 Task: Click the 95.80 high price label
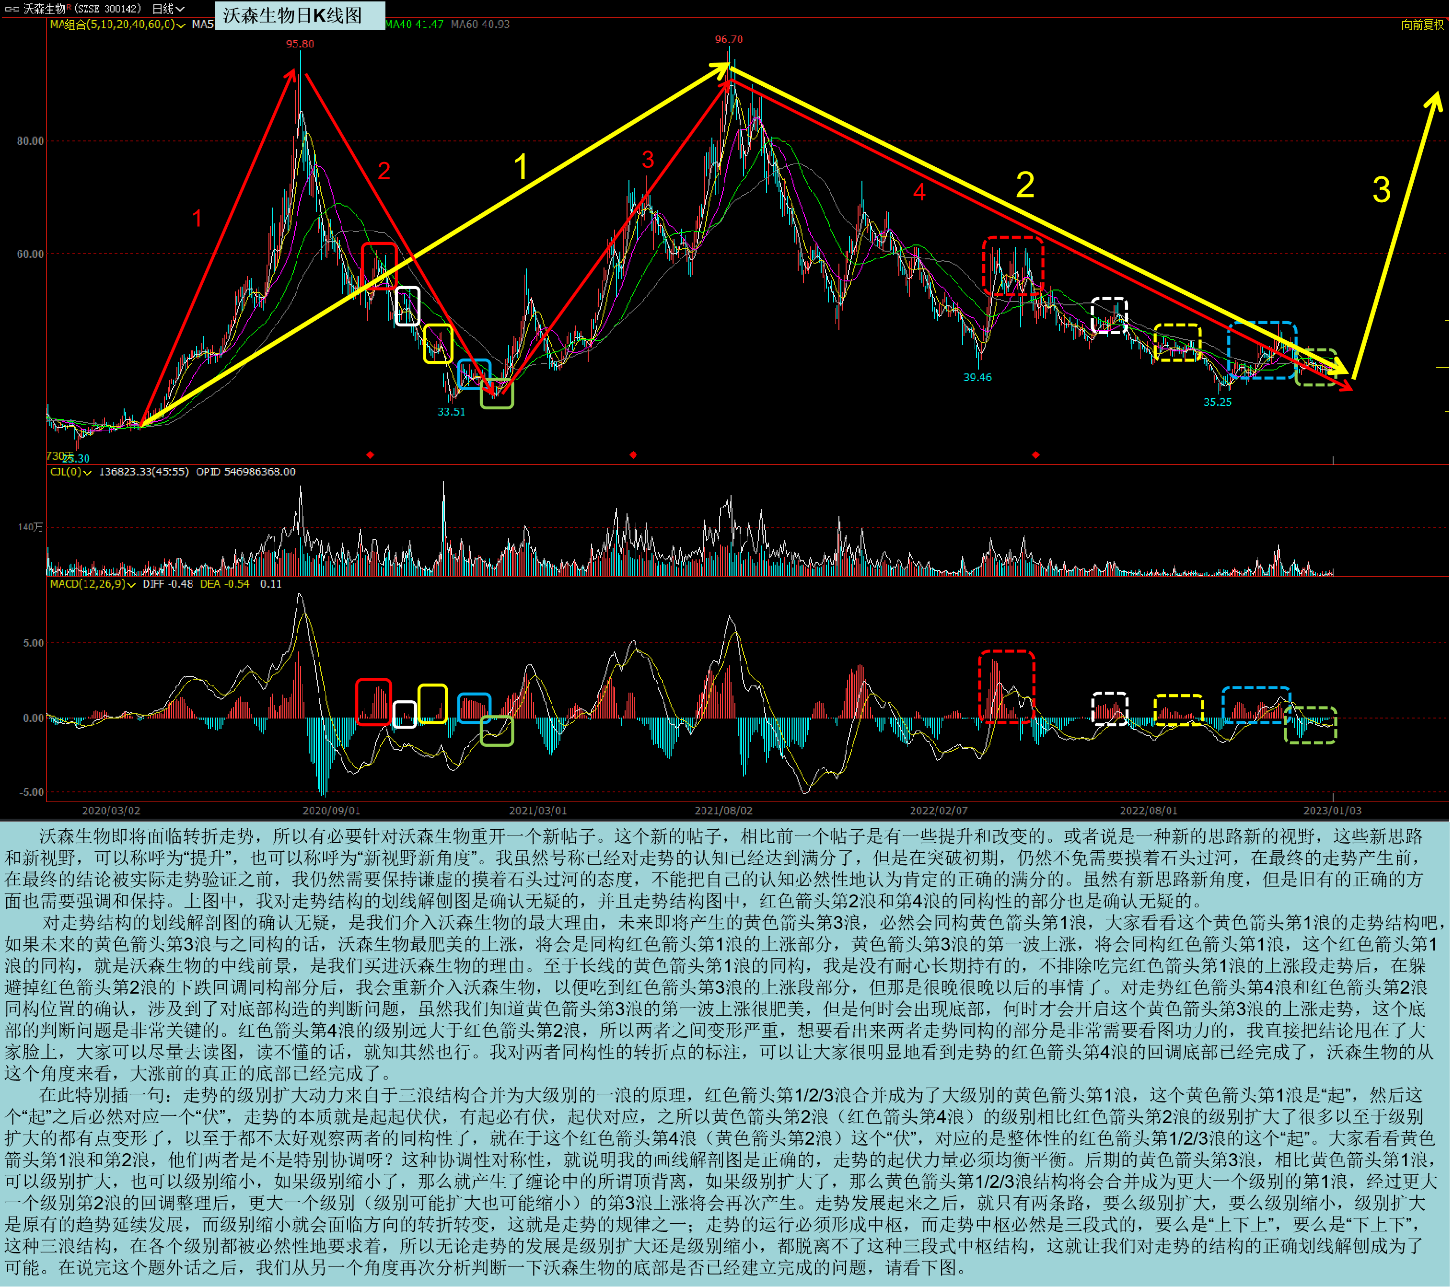(x=300, y=44)
